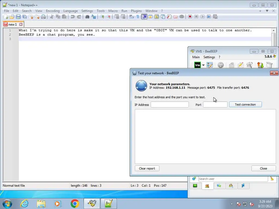Click the document list dropdown arrow in Notepad++
Viewport: 279px width, 209px height.
(267, 11)
